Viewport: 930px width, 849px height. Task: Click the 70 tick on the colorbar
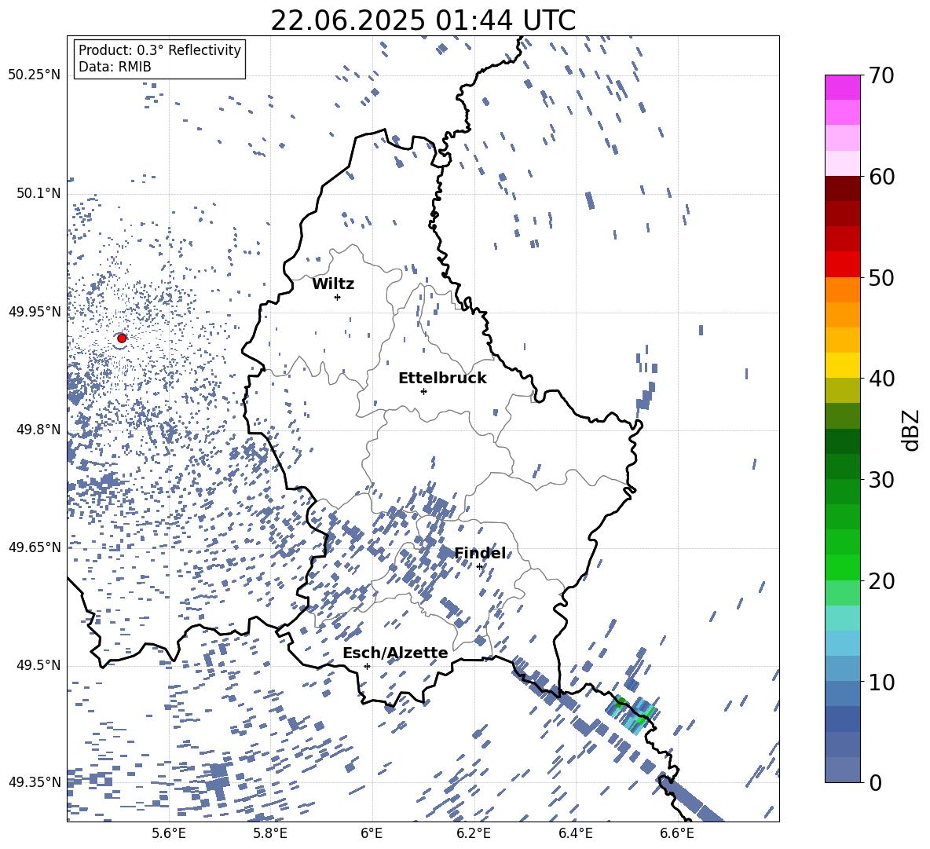(x=881, y=76)
